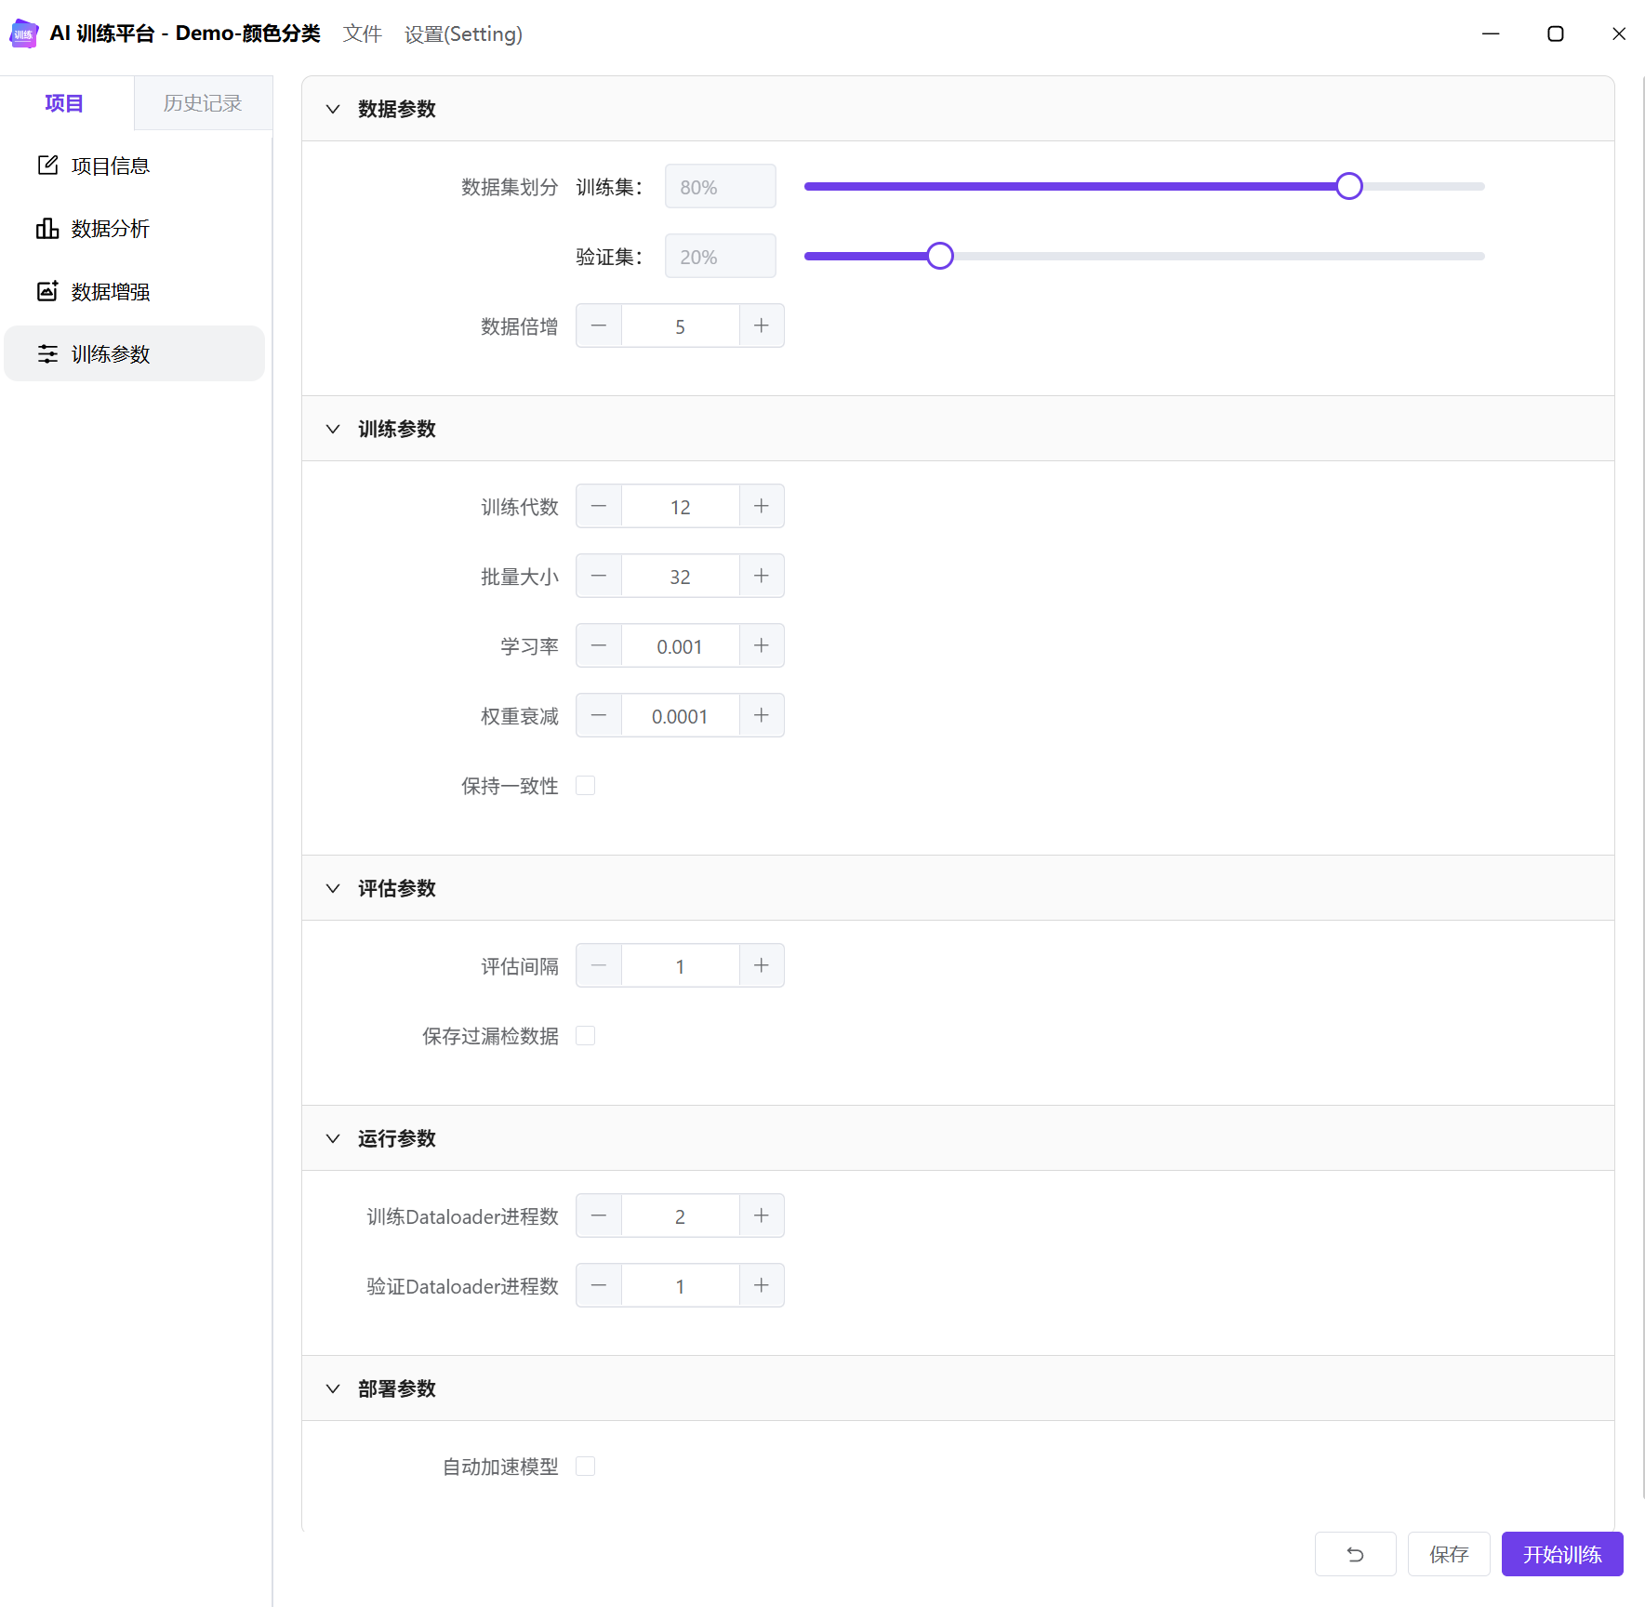The image size is (1645, 1607).
Task: Toggle the 自动加速模型 checkbox
Action: pyautogui.click(x=586, y=1467)
